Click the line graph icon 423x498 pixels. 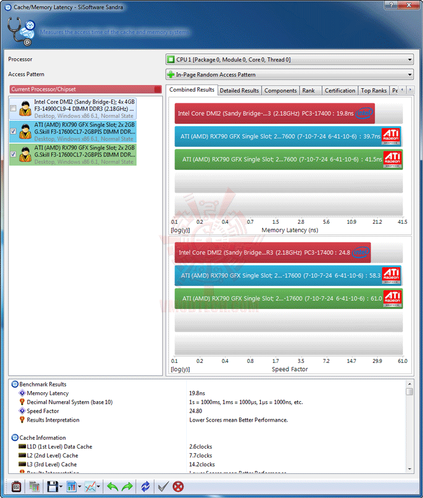pos(90,487)
